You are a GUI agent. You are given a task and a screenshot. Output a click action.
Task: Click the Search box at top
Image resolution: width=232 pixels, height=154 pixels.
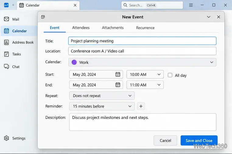pos(152,5)
